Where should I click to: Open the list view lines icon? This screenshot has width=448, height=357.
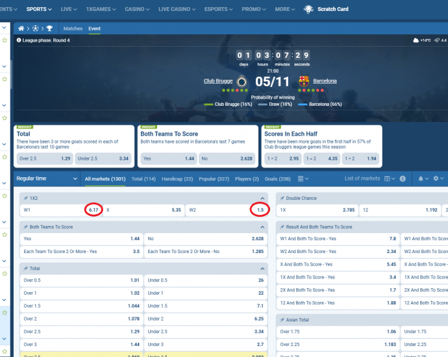300,178
